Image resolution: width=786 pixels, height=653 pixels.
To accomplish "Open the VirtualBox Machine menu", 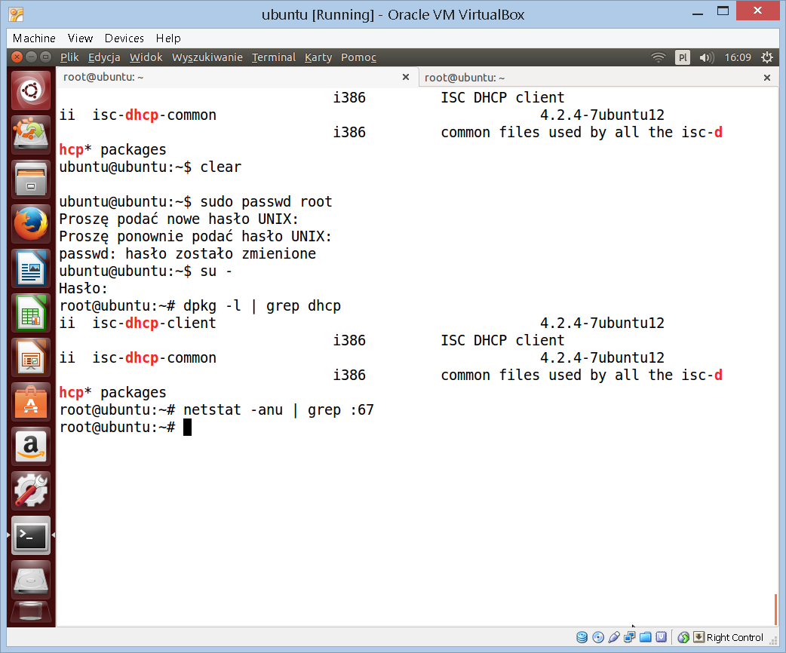I will point(34,38).
